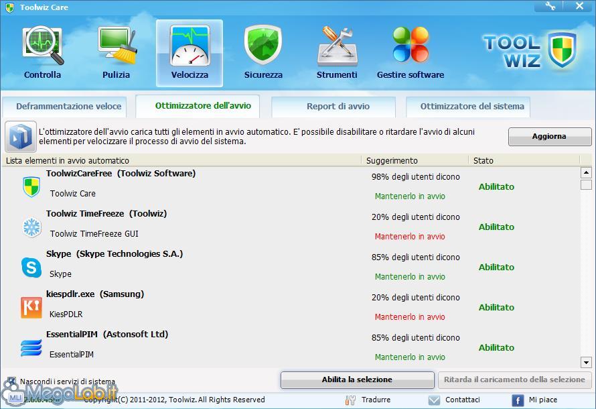Open the Contattaci link
This screenshot has width=596, height=409.
463,400
